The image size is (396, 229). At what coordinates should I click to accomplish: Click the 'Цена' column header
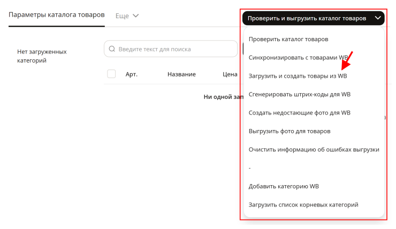(x=230, y=74)
